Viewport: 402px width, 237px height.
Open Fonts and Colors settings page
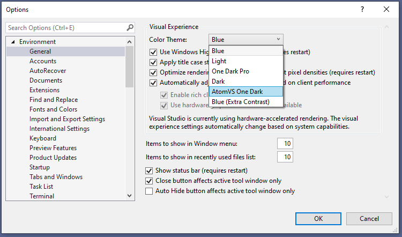pos(53,109)
